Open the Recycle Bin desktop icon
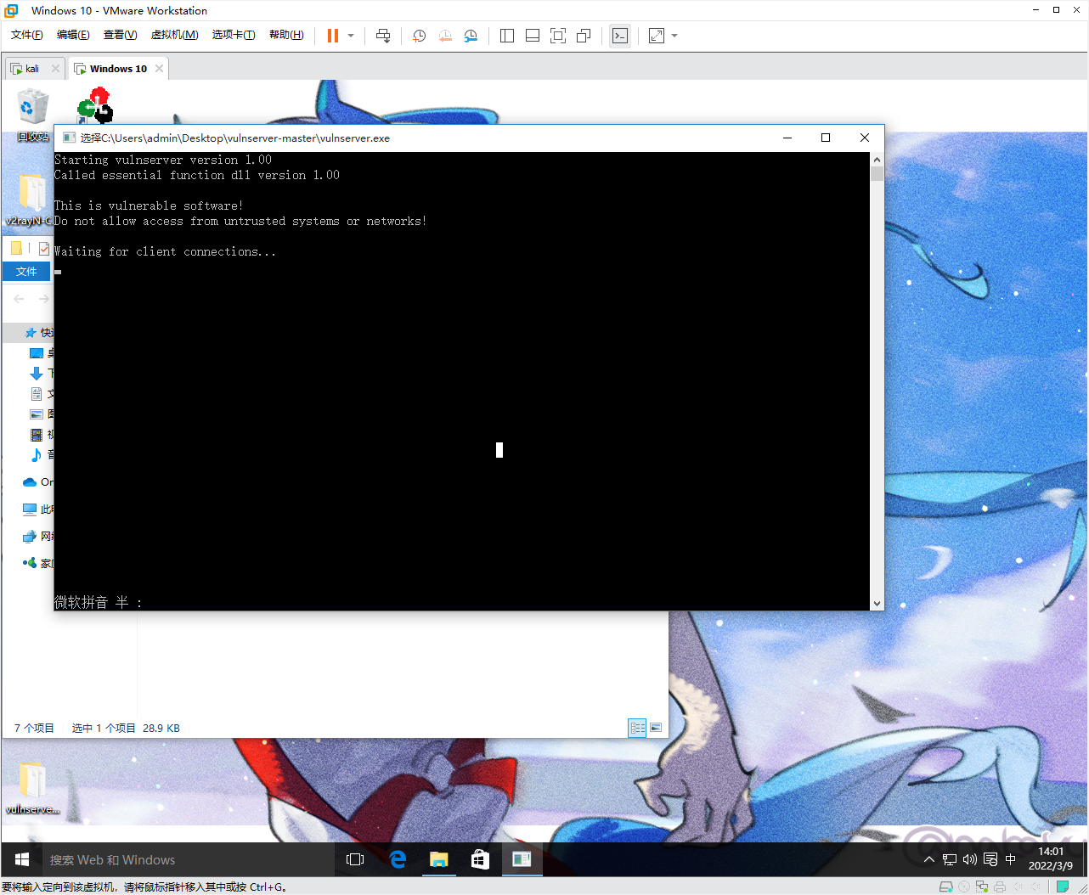This screenshot has height=895, width=1089. tap(33, 115)
